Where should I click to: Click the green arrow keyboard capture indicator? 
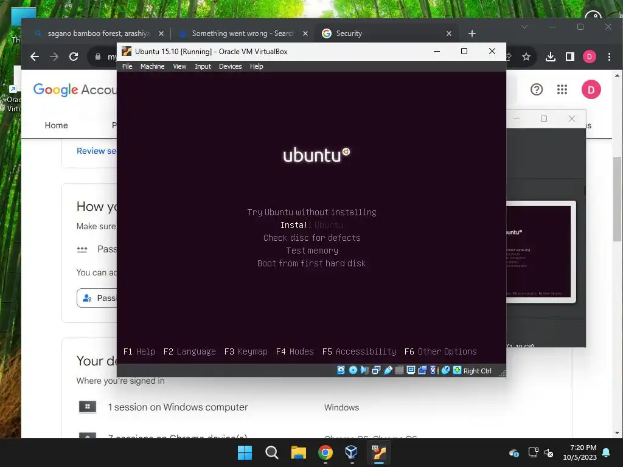tap(458, 370)
